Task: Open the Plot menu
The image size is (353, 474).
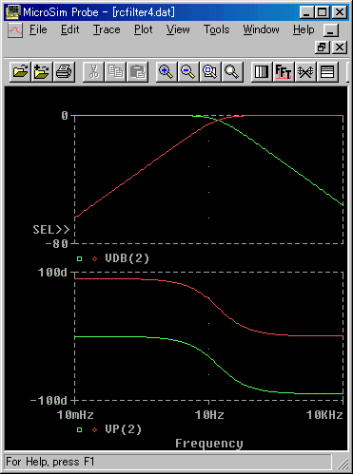Action: pos(144,29)
